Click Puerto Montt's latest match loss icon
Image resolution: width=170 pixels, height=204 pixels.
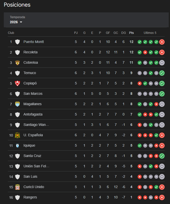[x=162, y=42]
